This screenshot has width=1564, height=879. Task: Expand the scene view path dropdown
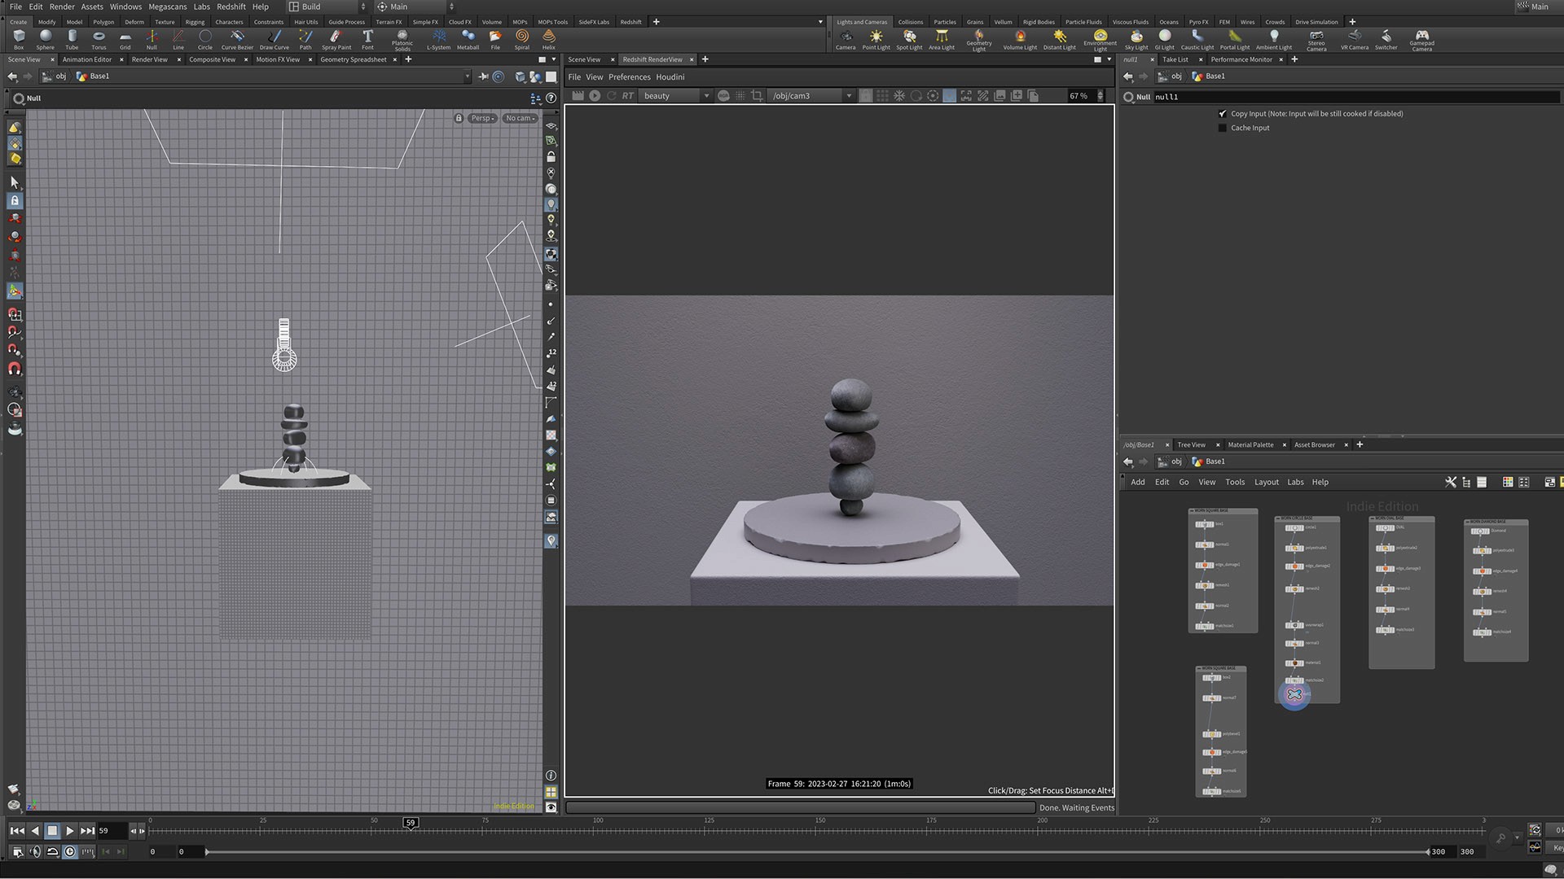[x=468, y=77]
